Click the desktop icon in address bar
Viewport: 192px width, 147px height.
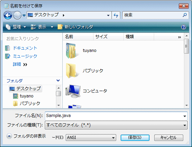tap(30, 15)
